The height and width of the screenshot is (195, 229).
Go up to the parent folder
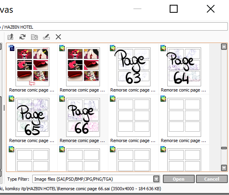tap(10, 37)
